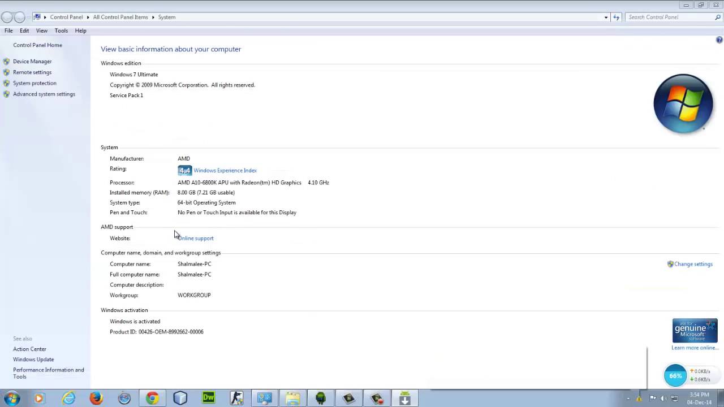Image resolution: width=724 pixels, height=407 pixels.
Task: Open the Counter-Strike icon on taskbar
Action: [236, 399]
